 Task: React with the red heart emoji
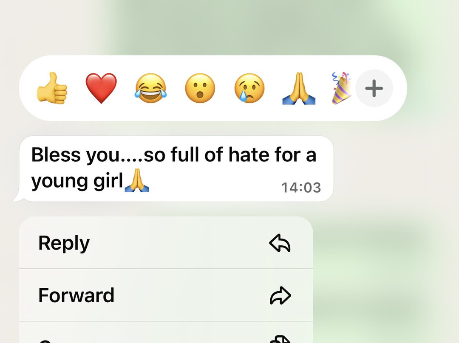click(x=101, y=88)
